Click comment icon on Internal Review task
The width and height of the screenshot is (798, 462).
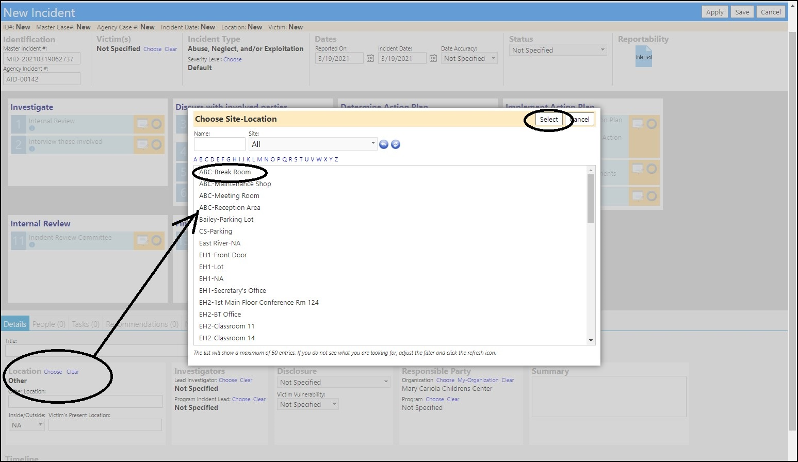pyautogui.click(x=142, y=124)
